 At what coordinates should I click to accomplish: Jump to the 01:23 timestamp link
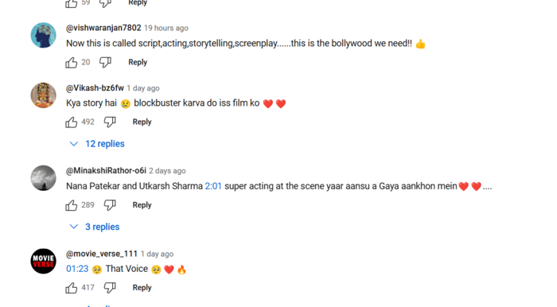[77, 269]
